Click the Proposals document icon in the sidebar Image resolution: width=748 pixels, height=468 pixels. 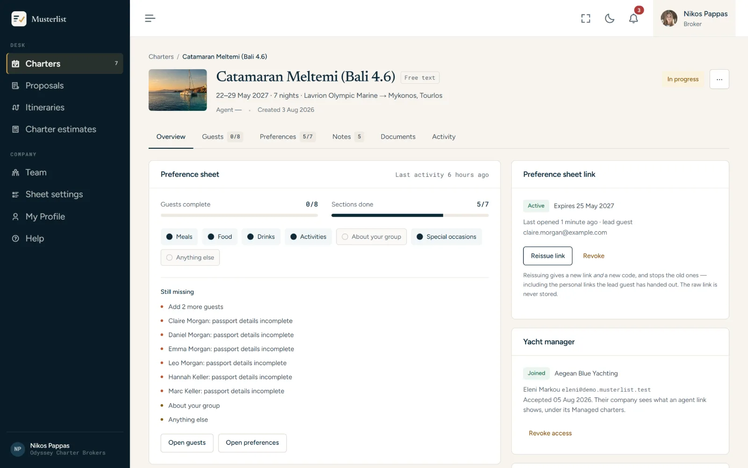coord(15,86)
